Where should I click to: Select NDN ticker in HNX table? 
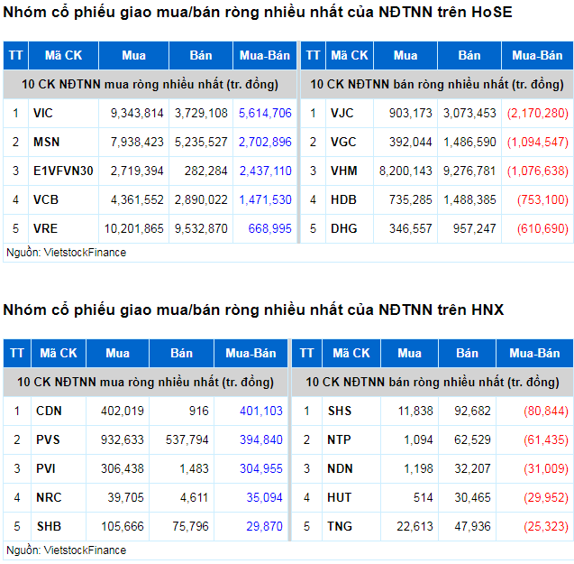340,468
